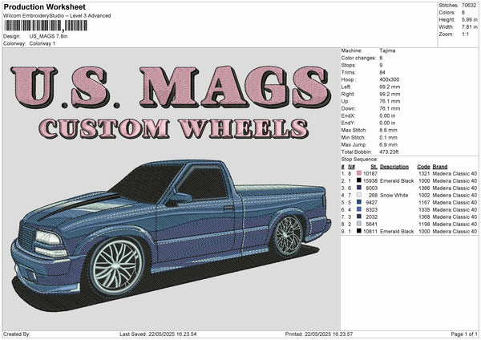Click the 'Page 1 of 1' footer text
This screenshot has height=340, width=481.
pos(464,334)
